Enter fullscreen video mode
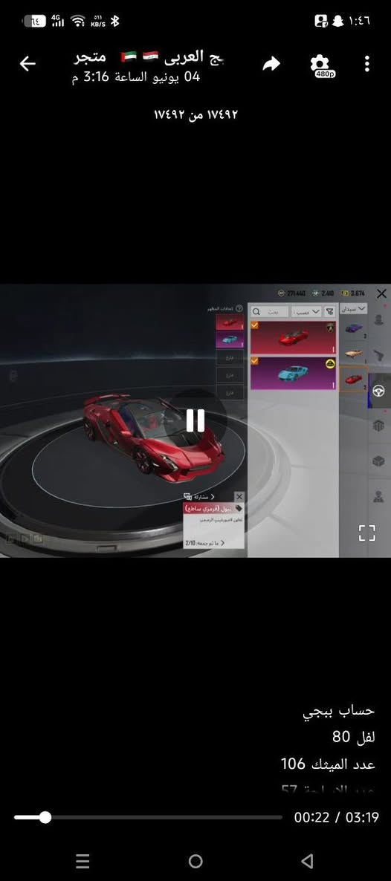 [366, 533]
